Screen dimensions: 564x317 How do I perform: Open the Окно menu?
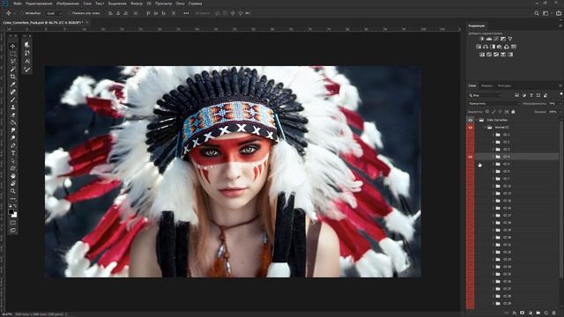[x=180, y=4]
